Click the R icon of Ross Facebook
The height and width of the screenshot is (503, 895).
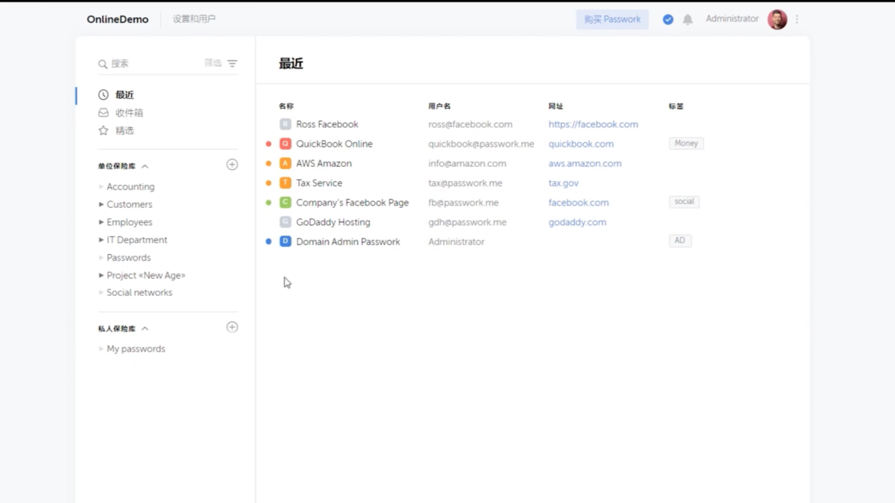(286, 124)
